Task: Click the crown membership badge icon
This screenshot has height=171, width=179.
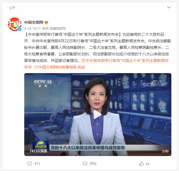Action: pyautogui.click(x=46, y=22)
